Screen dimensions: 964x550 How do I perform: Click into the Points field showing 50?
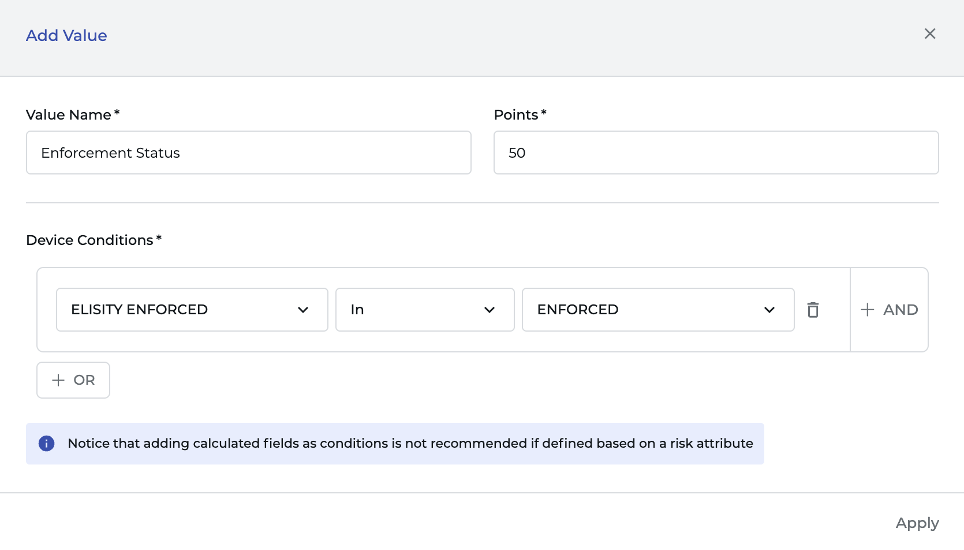coord(716,153)
